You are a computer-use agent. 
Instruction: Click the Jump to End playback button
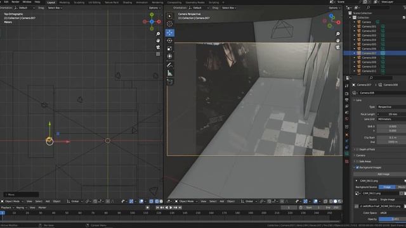[x=180, y=208]
